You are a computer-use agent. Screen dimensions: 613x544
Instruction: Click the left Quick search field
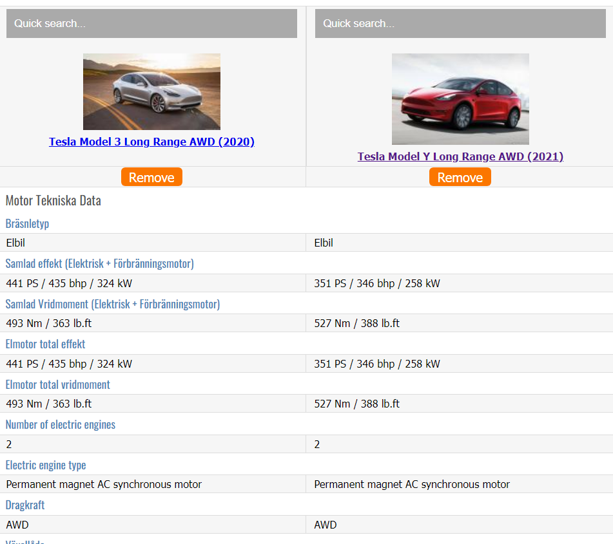[x=151, y=23]
